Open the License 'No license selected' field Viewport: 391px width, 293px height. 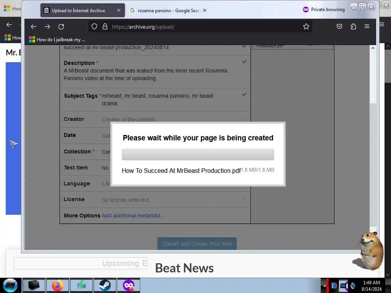pos(125,200)
